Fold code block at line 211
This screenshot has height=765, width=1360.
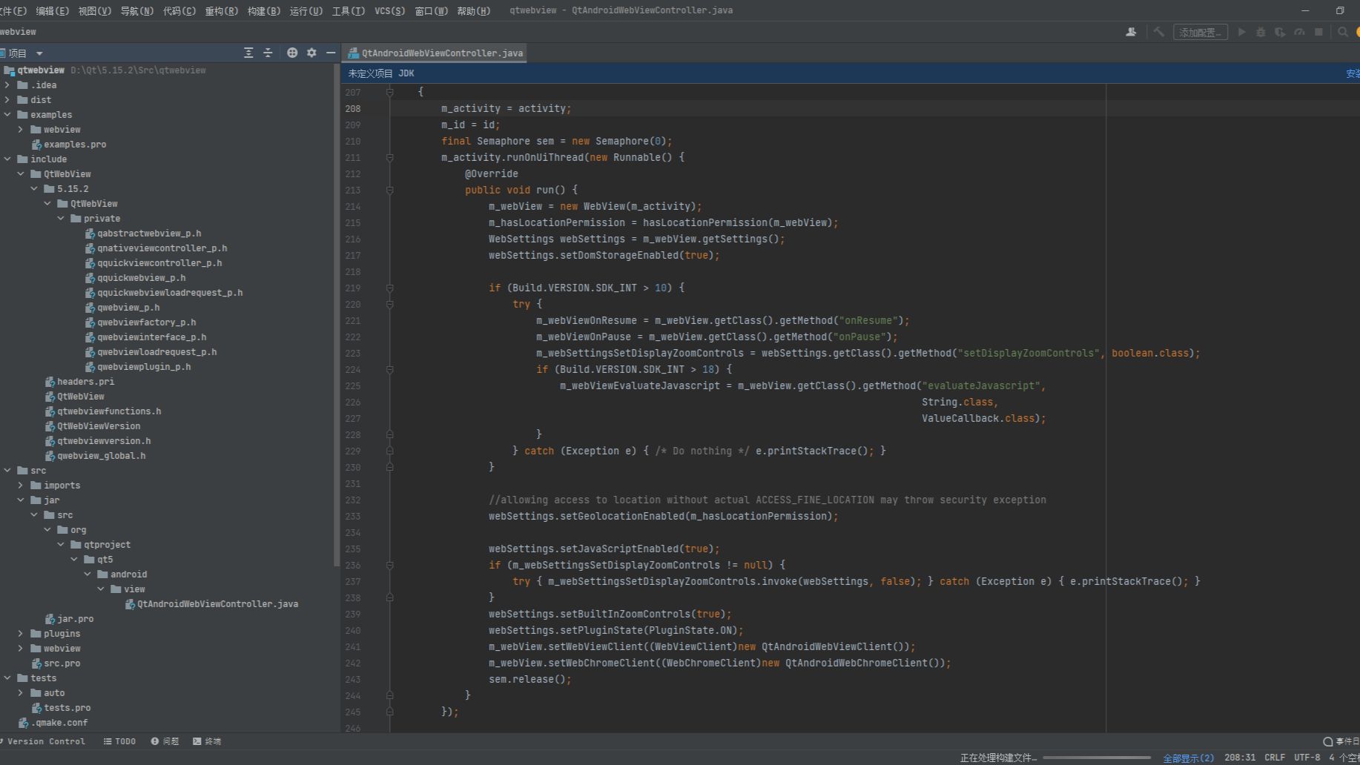click(389, 158)
